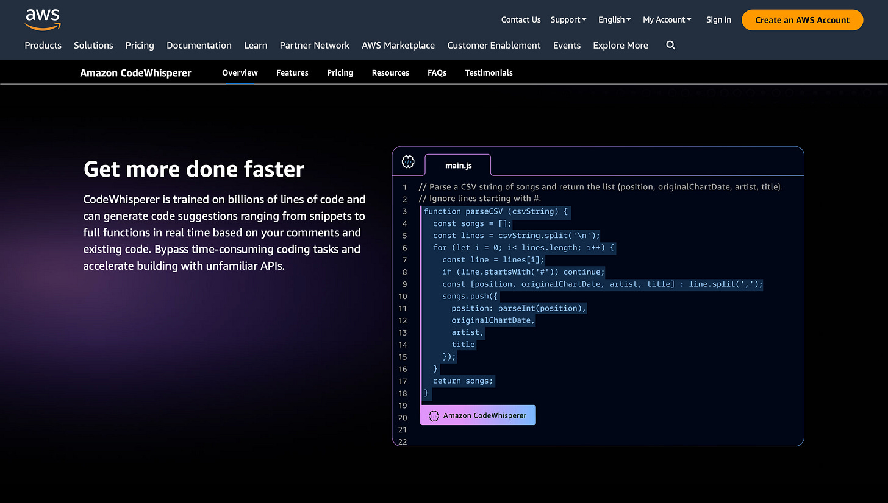Open the Support dropdown

(568, 19)
